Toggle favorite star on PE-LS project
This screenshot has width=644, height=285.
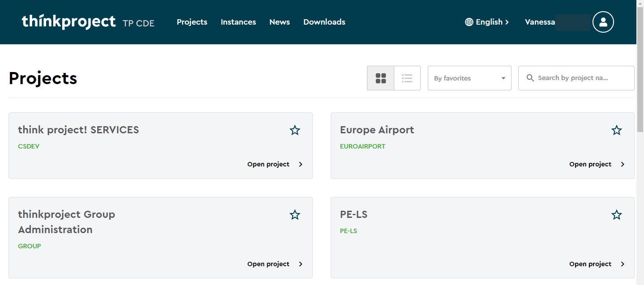click(x=617, y=215)
